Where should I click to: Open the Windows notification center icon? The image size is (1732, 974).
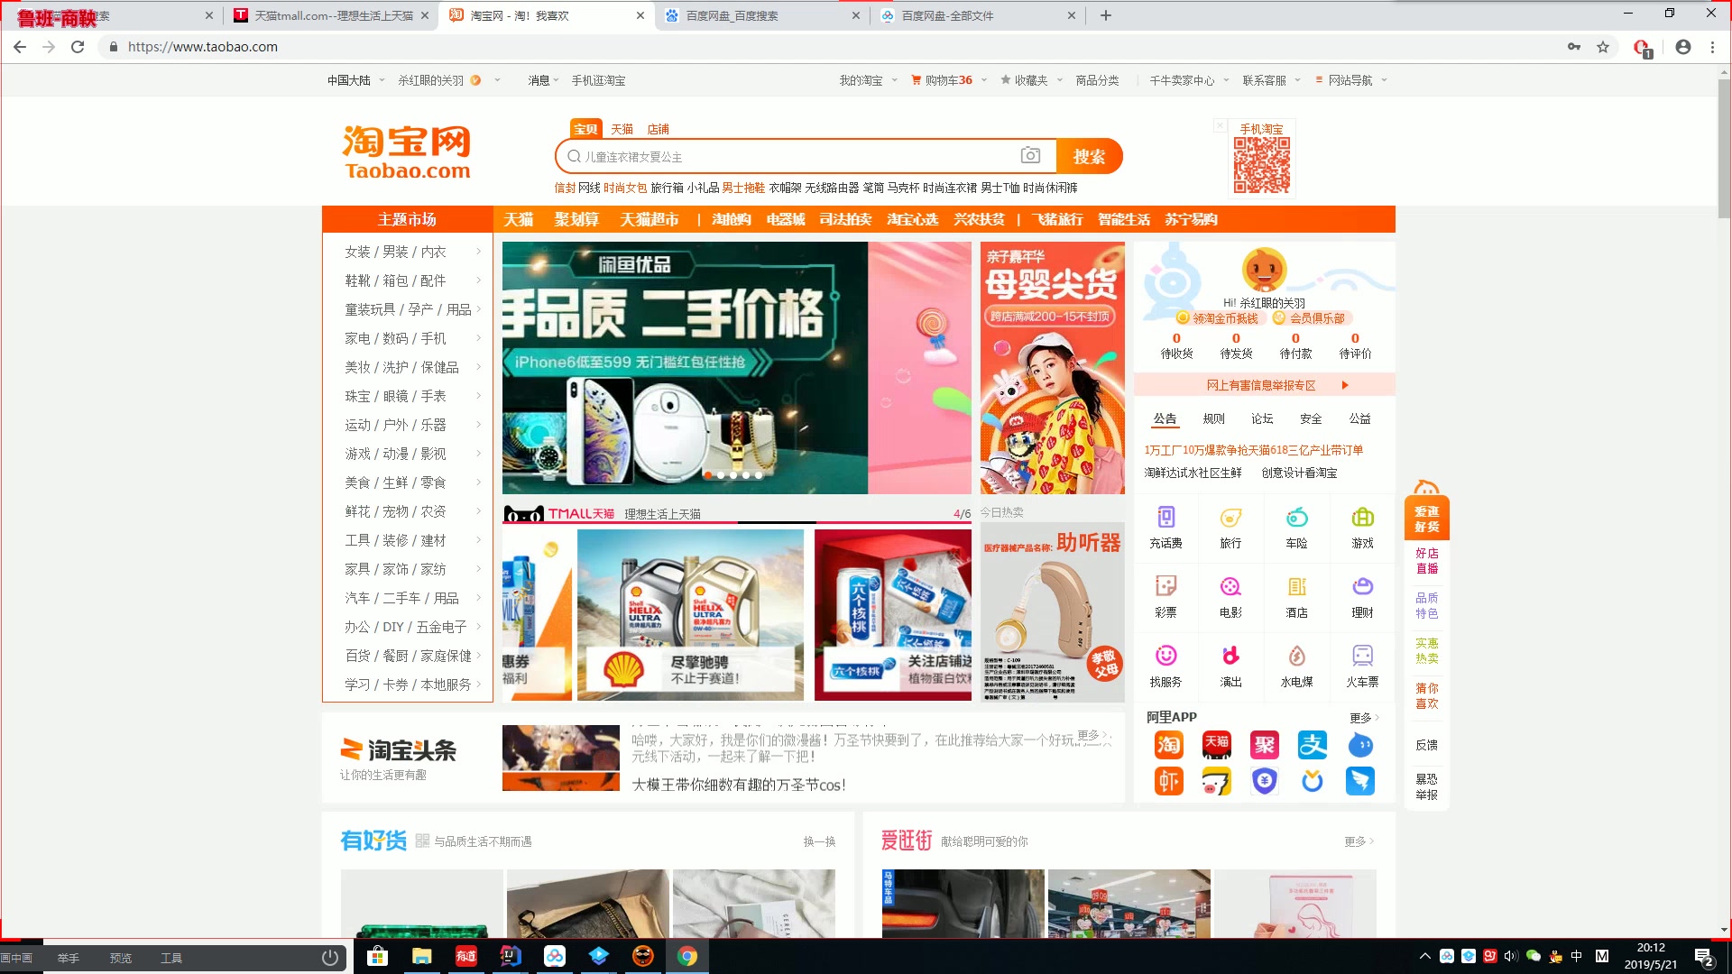click(x=1703, y=957)
